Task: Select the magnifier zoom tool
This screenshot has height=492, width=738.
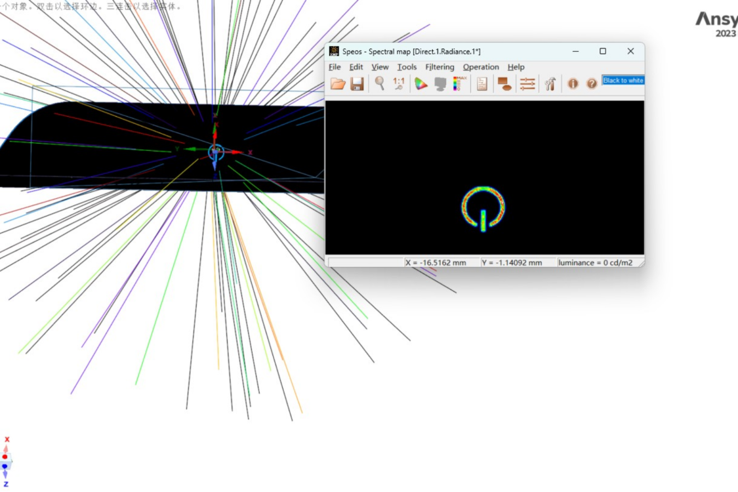Action: (x=379, y=83)
